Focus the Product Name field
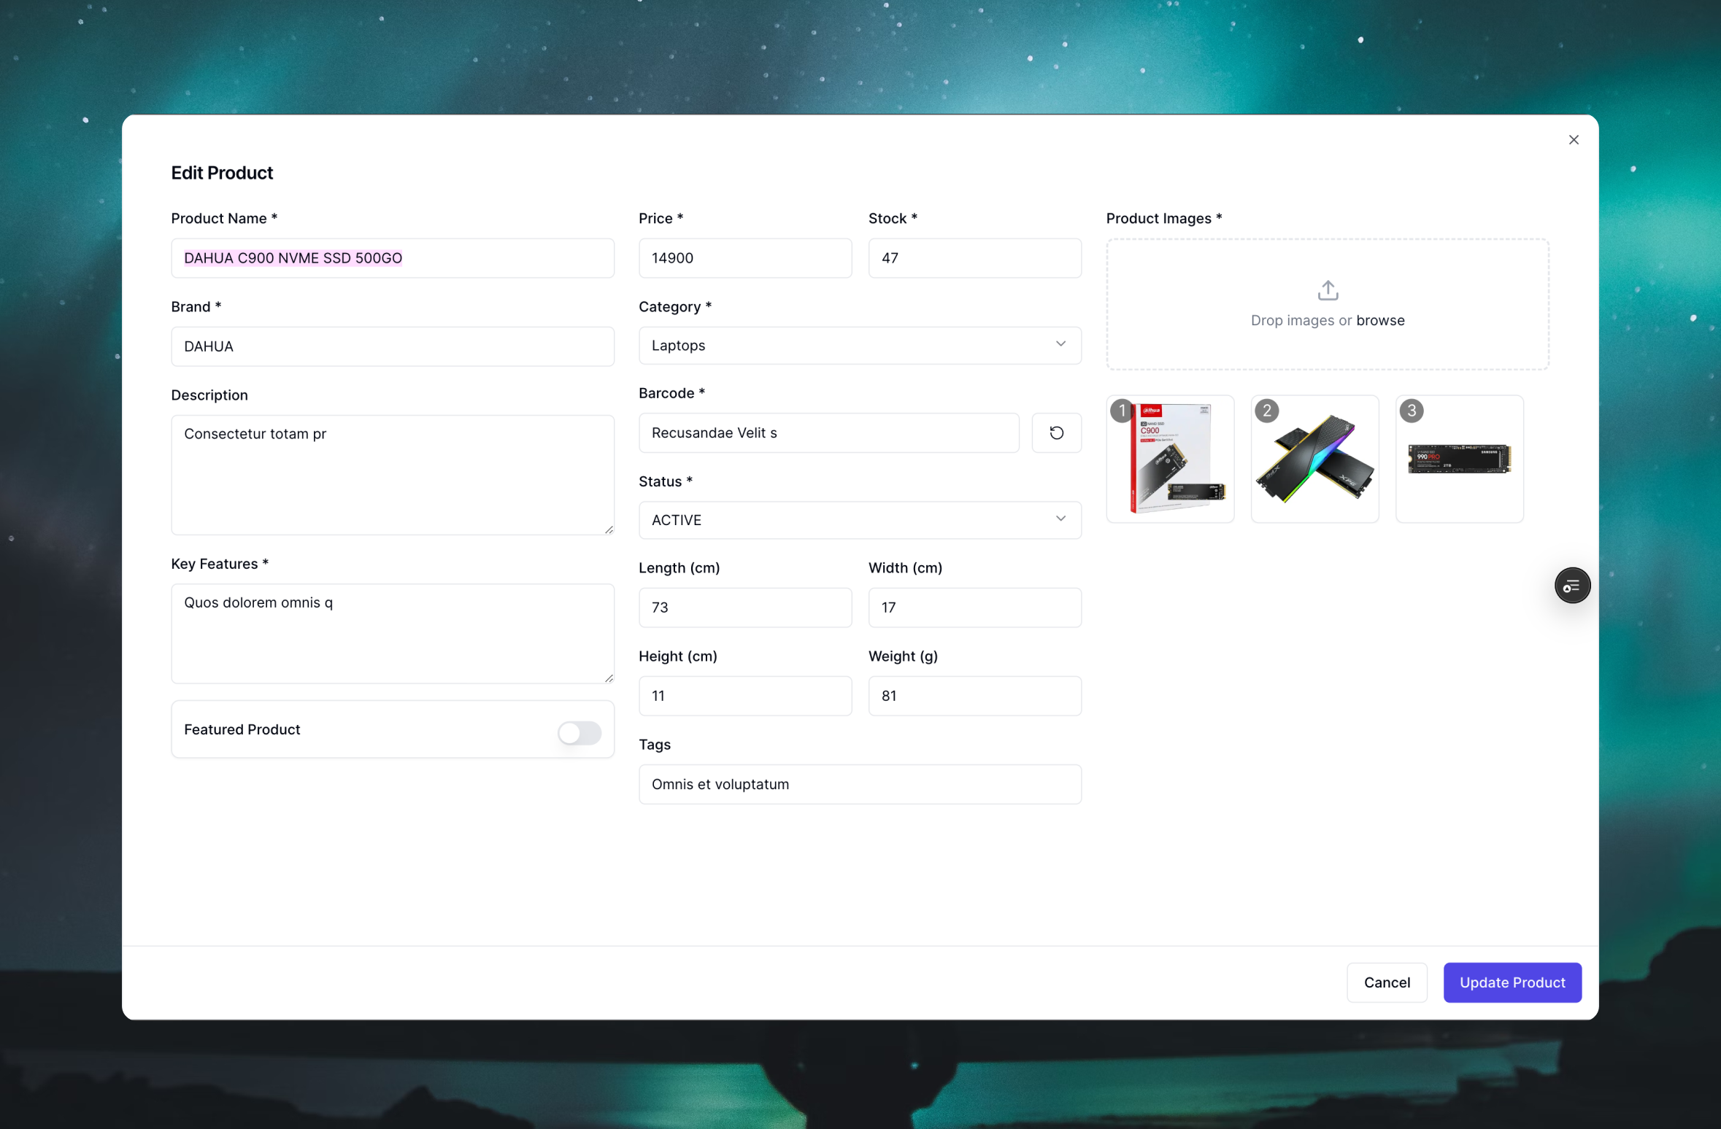The height and width of the screenshot is (1129, 1721). pyautogui.click(x=393, y=258)
